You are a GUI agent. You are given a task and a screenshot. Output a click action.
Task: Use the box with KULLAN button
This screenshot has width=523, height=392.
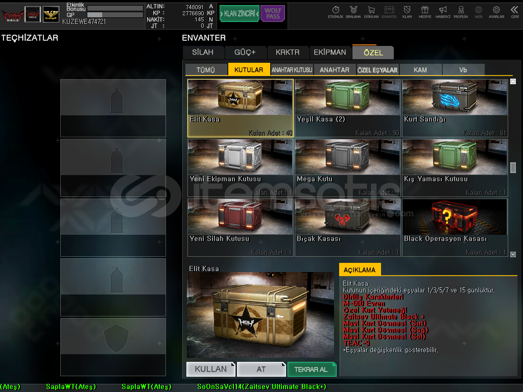(x=211, y=369)
